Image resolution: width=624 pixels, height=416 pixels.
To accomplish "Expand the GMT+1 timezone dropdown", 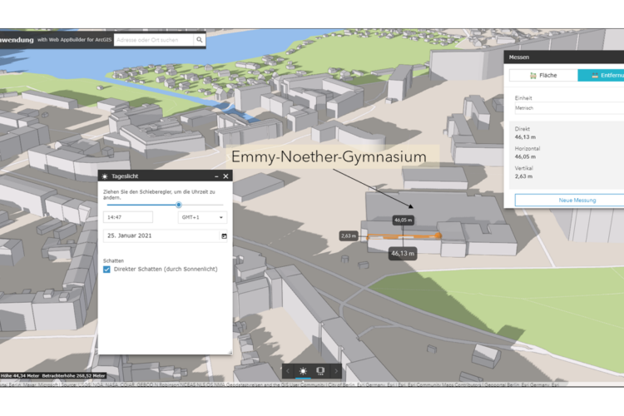I will coord(202,217).
